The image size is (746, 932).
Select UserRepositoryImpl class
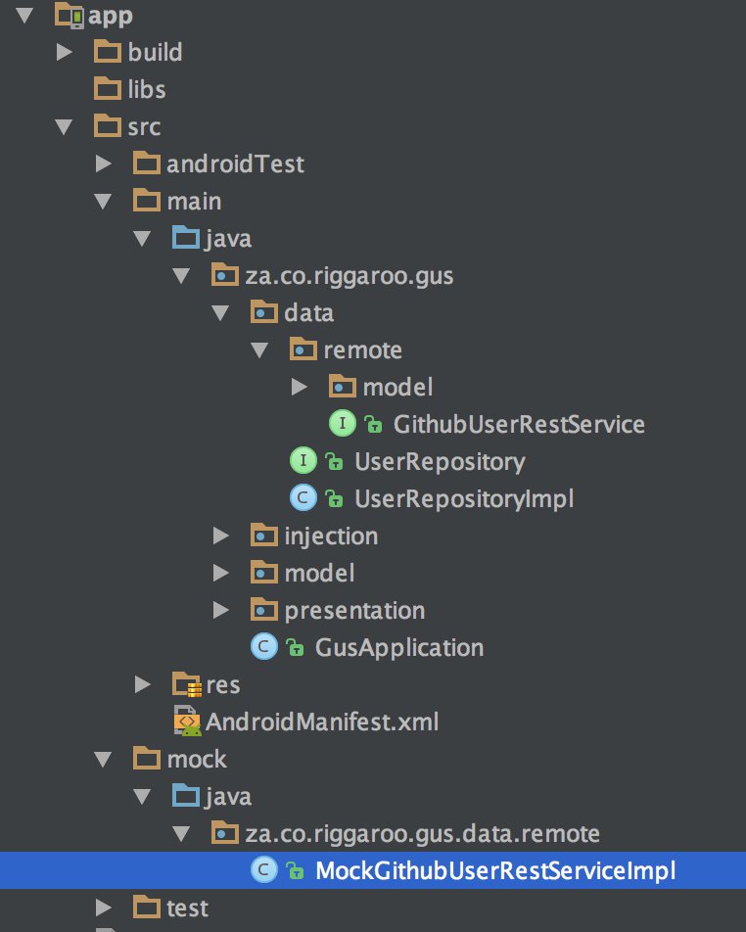(464, 498)
